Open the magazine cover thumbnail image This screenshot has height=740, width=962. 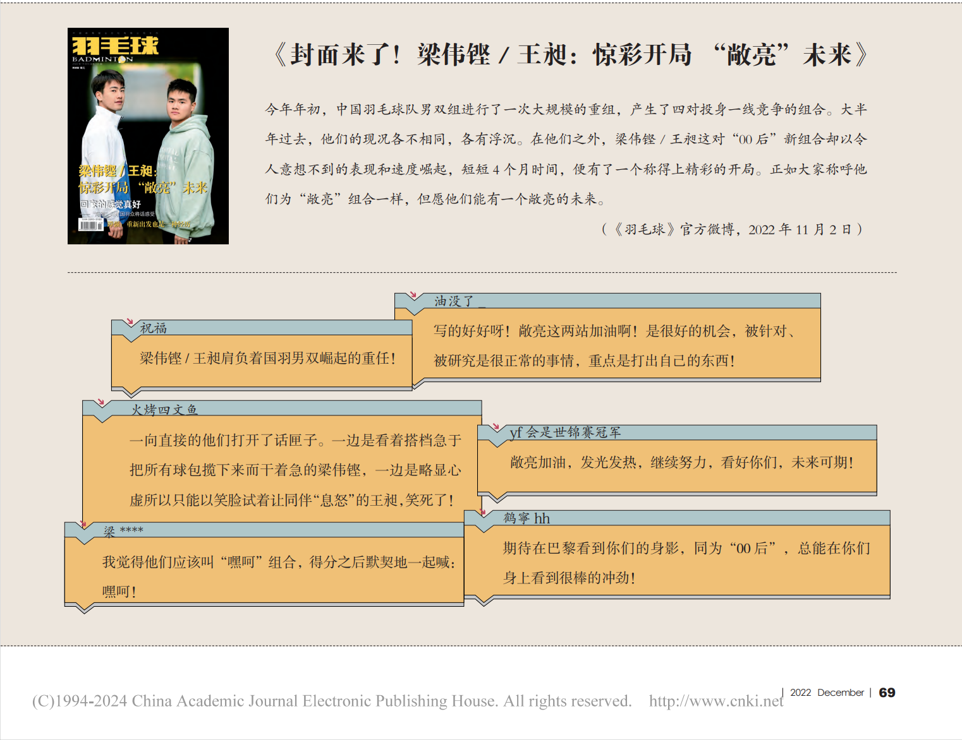[x=148, y=136]
